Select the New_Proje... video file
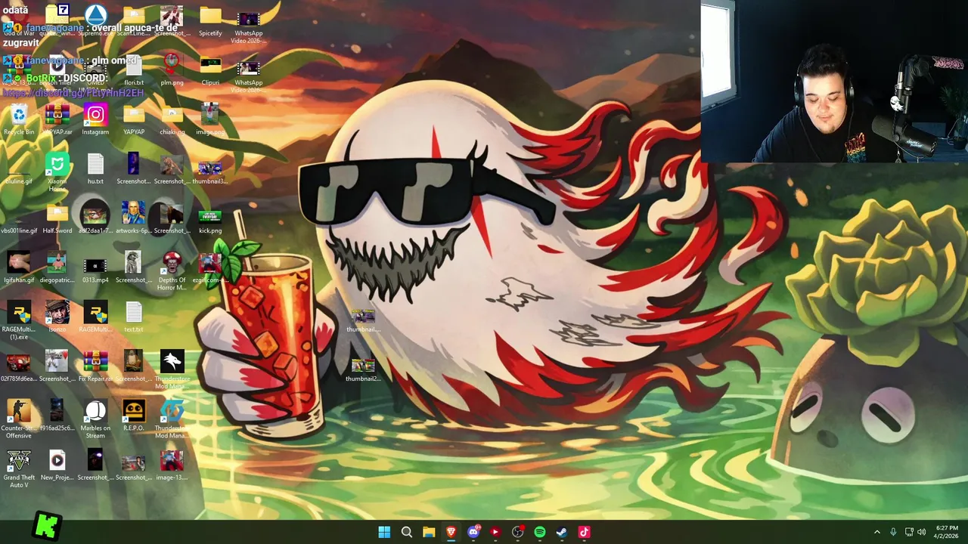 pos(57,465)
